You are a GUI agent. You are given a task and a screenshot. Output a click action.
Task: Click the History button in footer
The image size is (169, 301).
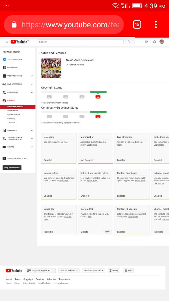tap(114, 270)
